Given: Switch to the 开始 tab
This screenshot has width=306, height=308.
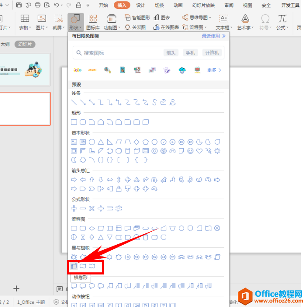Looking at the screenshot, I should [x=103, y=5].
